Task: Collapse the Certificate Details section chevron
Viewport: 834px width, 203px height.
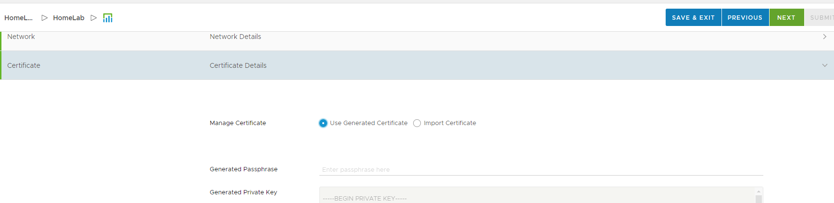Action: click(824, 65)
